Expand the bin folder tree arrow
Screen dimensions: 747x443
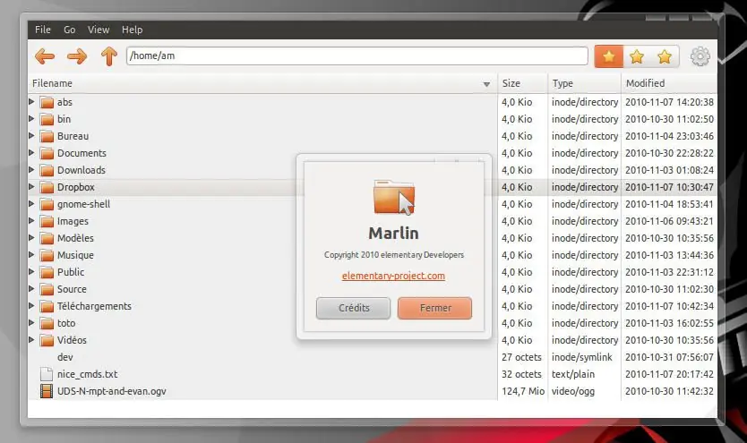coord(31,118)
